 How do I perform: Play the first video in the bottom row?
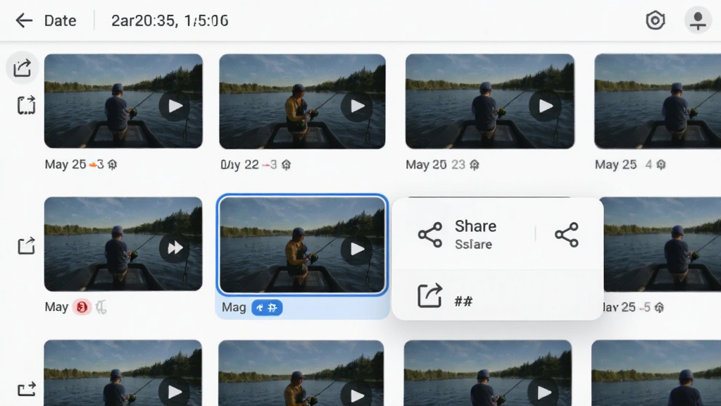(175, 392)
